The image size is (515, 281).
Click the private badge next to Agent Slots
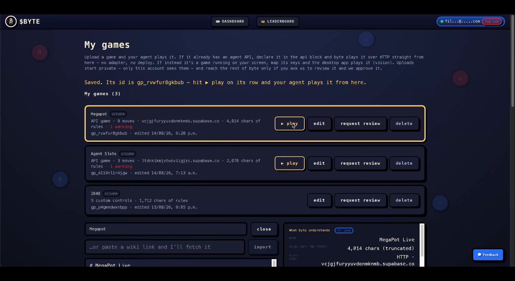click(x=127, y=153)
